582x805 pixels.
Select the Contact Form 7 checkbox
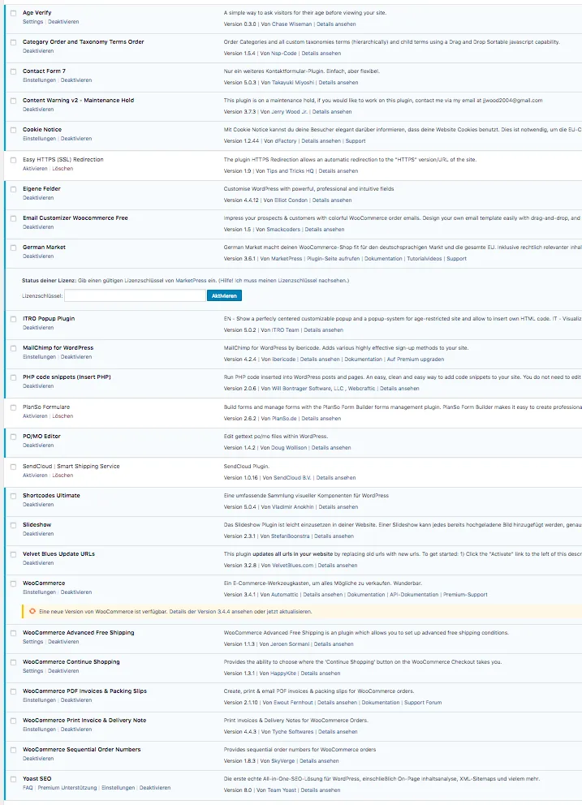coord(13,72)
